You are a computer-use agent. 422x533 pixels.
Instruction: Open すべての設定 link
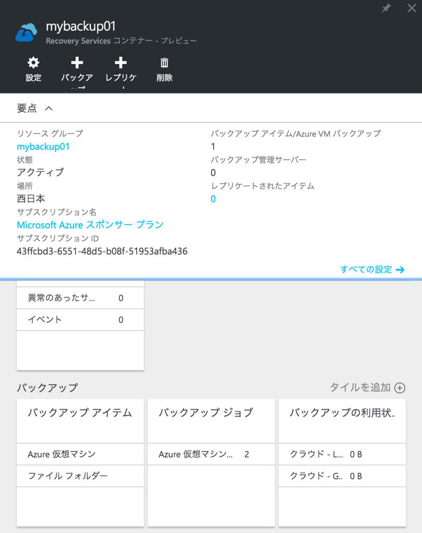[366, 269]
